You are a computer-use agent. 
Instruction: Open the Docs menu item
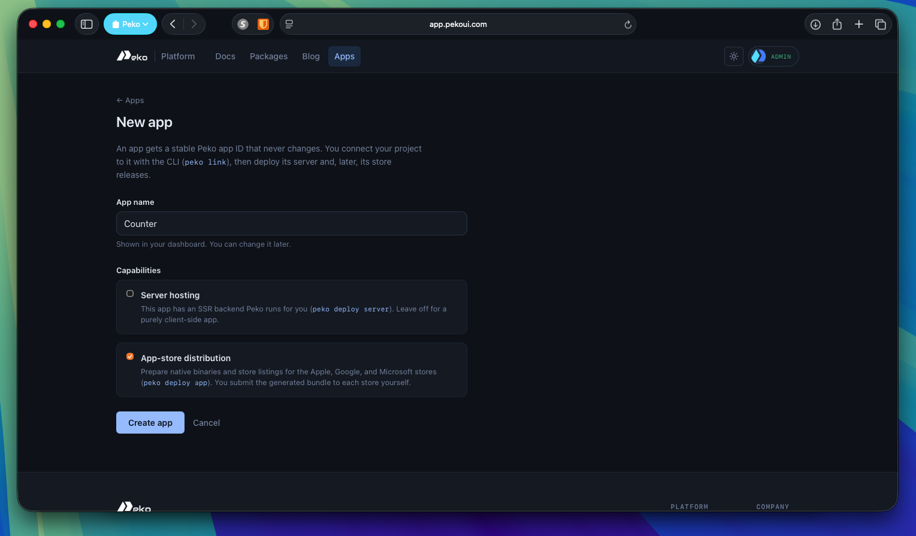coord(225,56)
